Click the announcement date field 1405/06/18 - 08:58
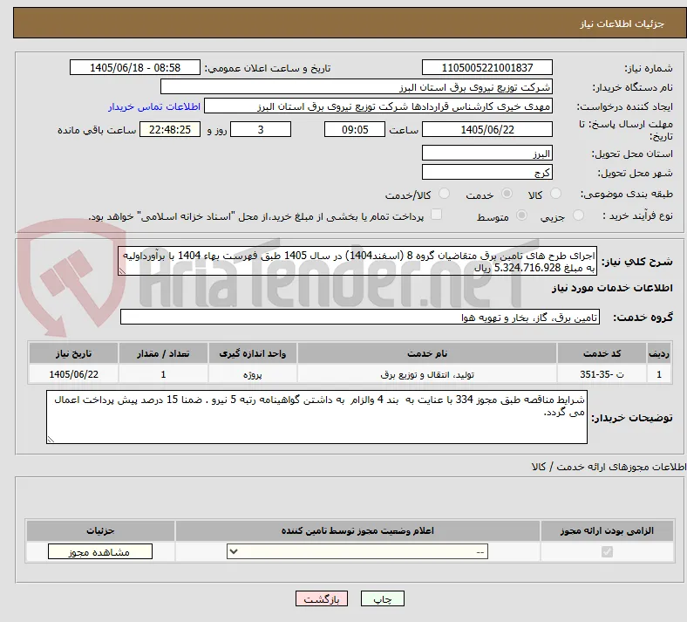687x622 pixels. point(135,67)
